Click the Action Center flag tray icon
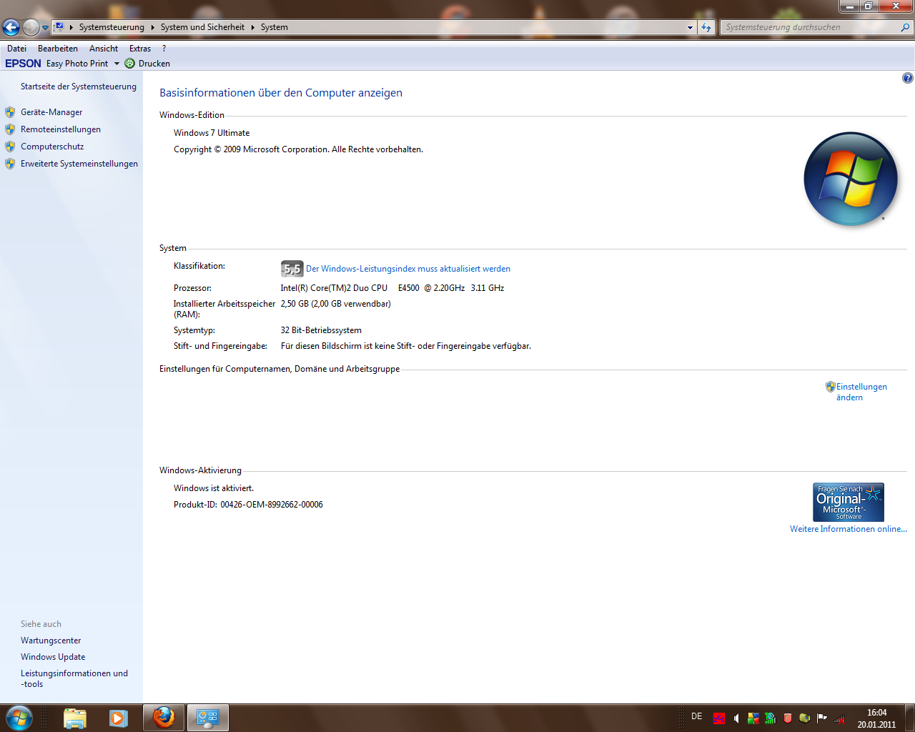The height and width of the screenshot is (732, 915). point(822,718)
